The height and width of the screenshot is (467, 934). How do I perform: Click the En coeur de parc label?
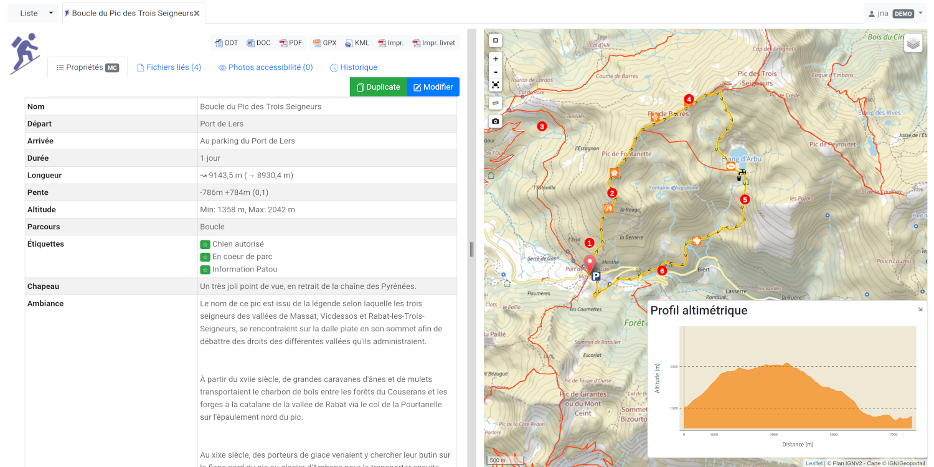coord(242,257)
